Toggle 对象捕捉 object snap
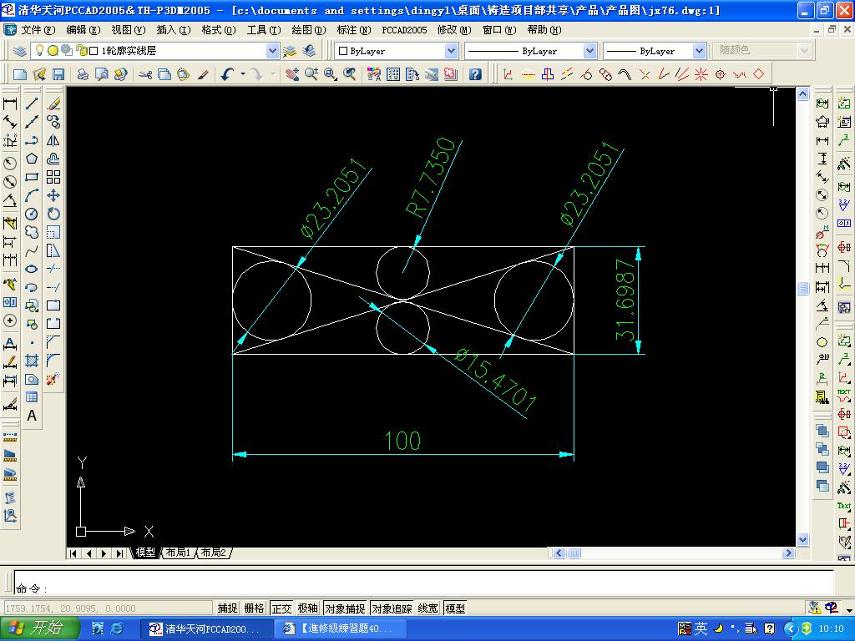The height and width of the screenshot is (641, 855). [345, 608]
